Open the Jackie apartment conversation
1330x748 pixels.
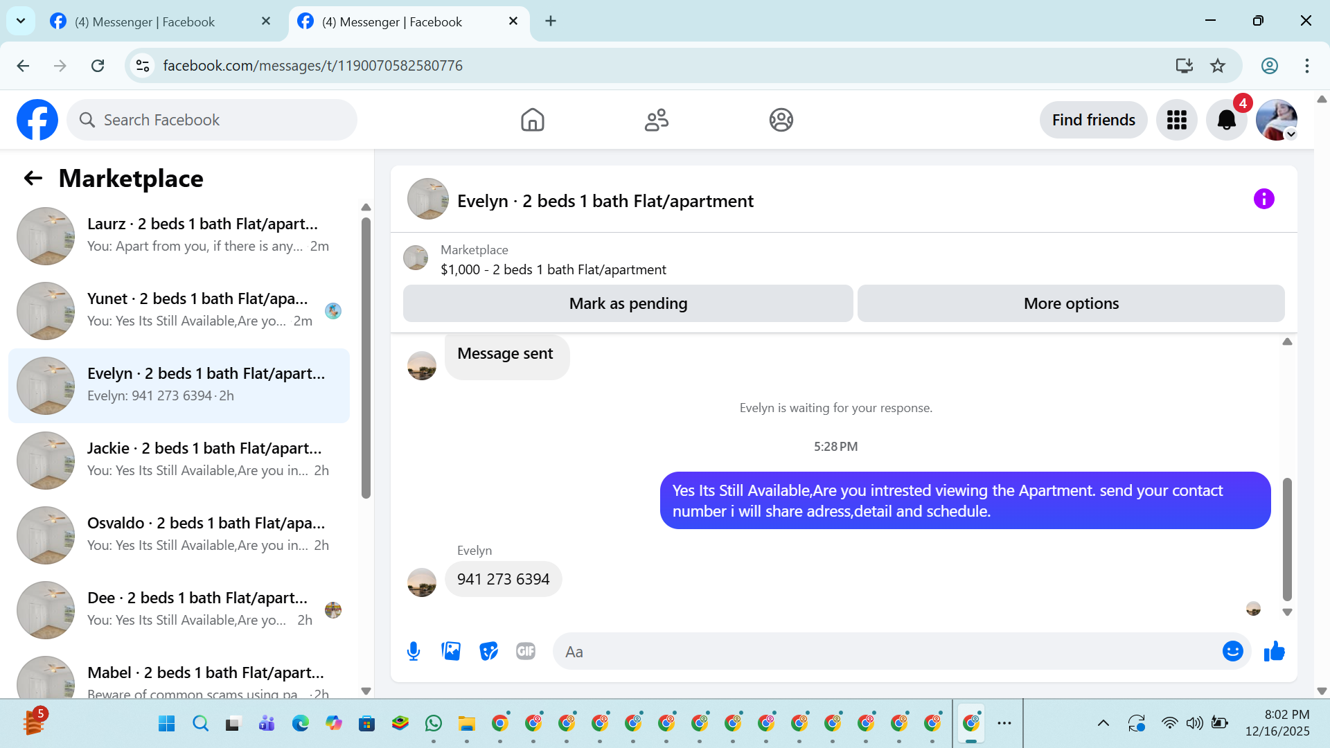point(179,460)
